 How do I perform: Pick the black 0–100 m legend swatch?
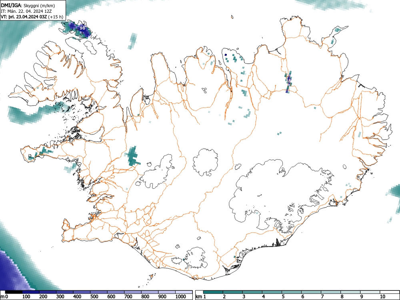[x=14, y=292]
